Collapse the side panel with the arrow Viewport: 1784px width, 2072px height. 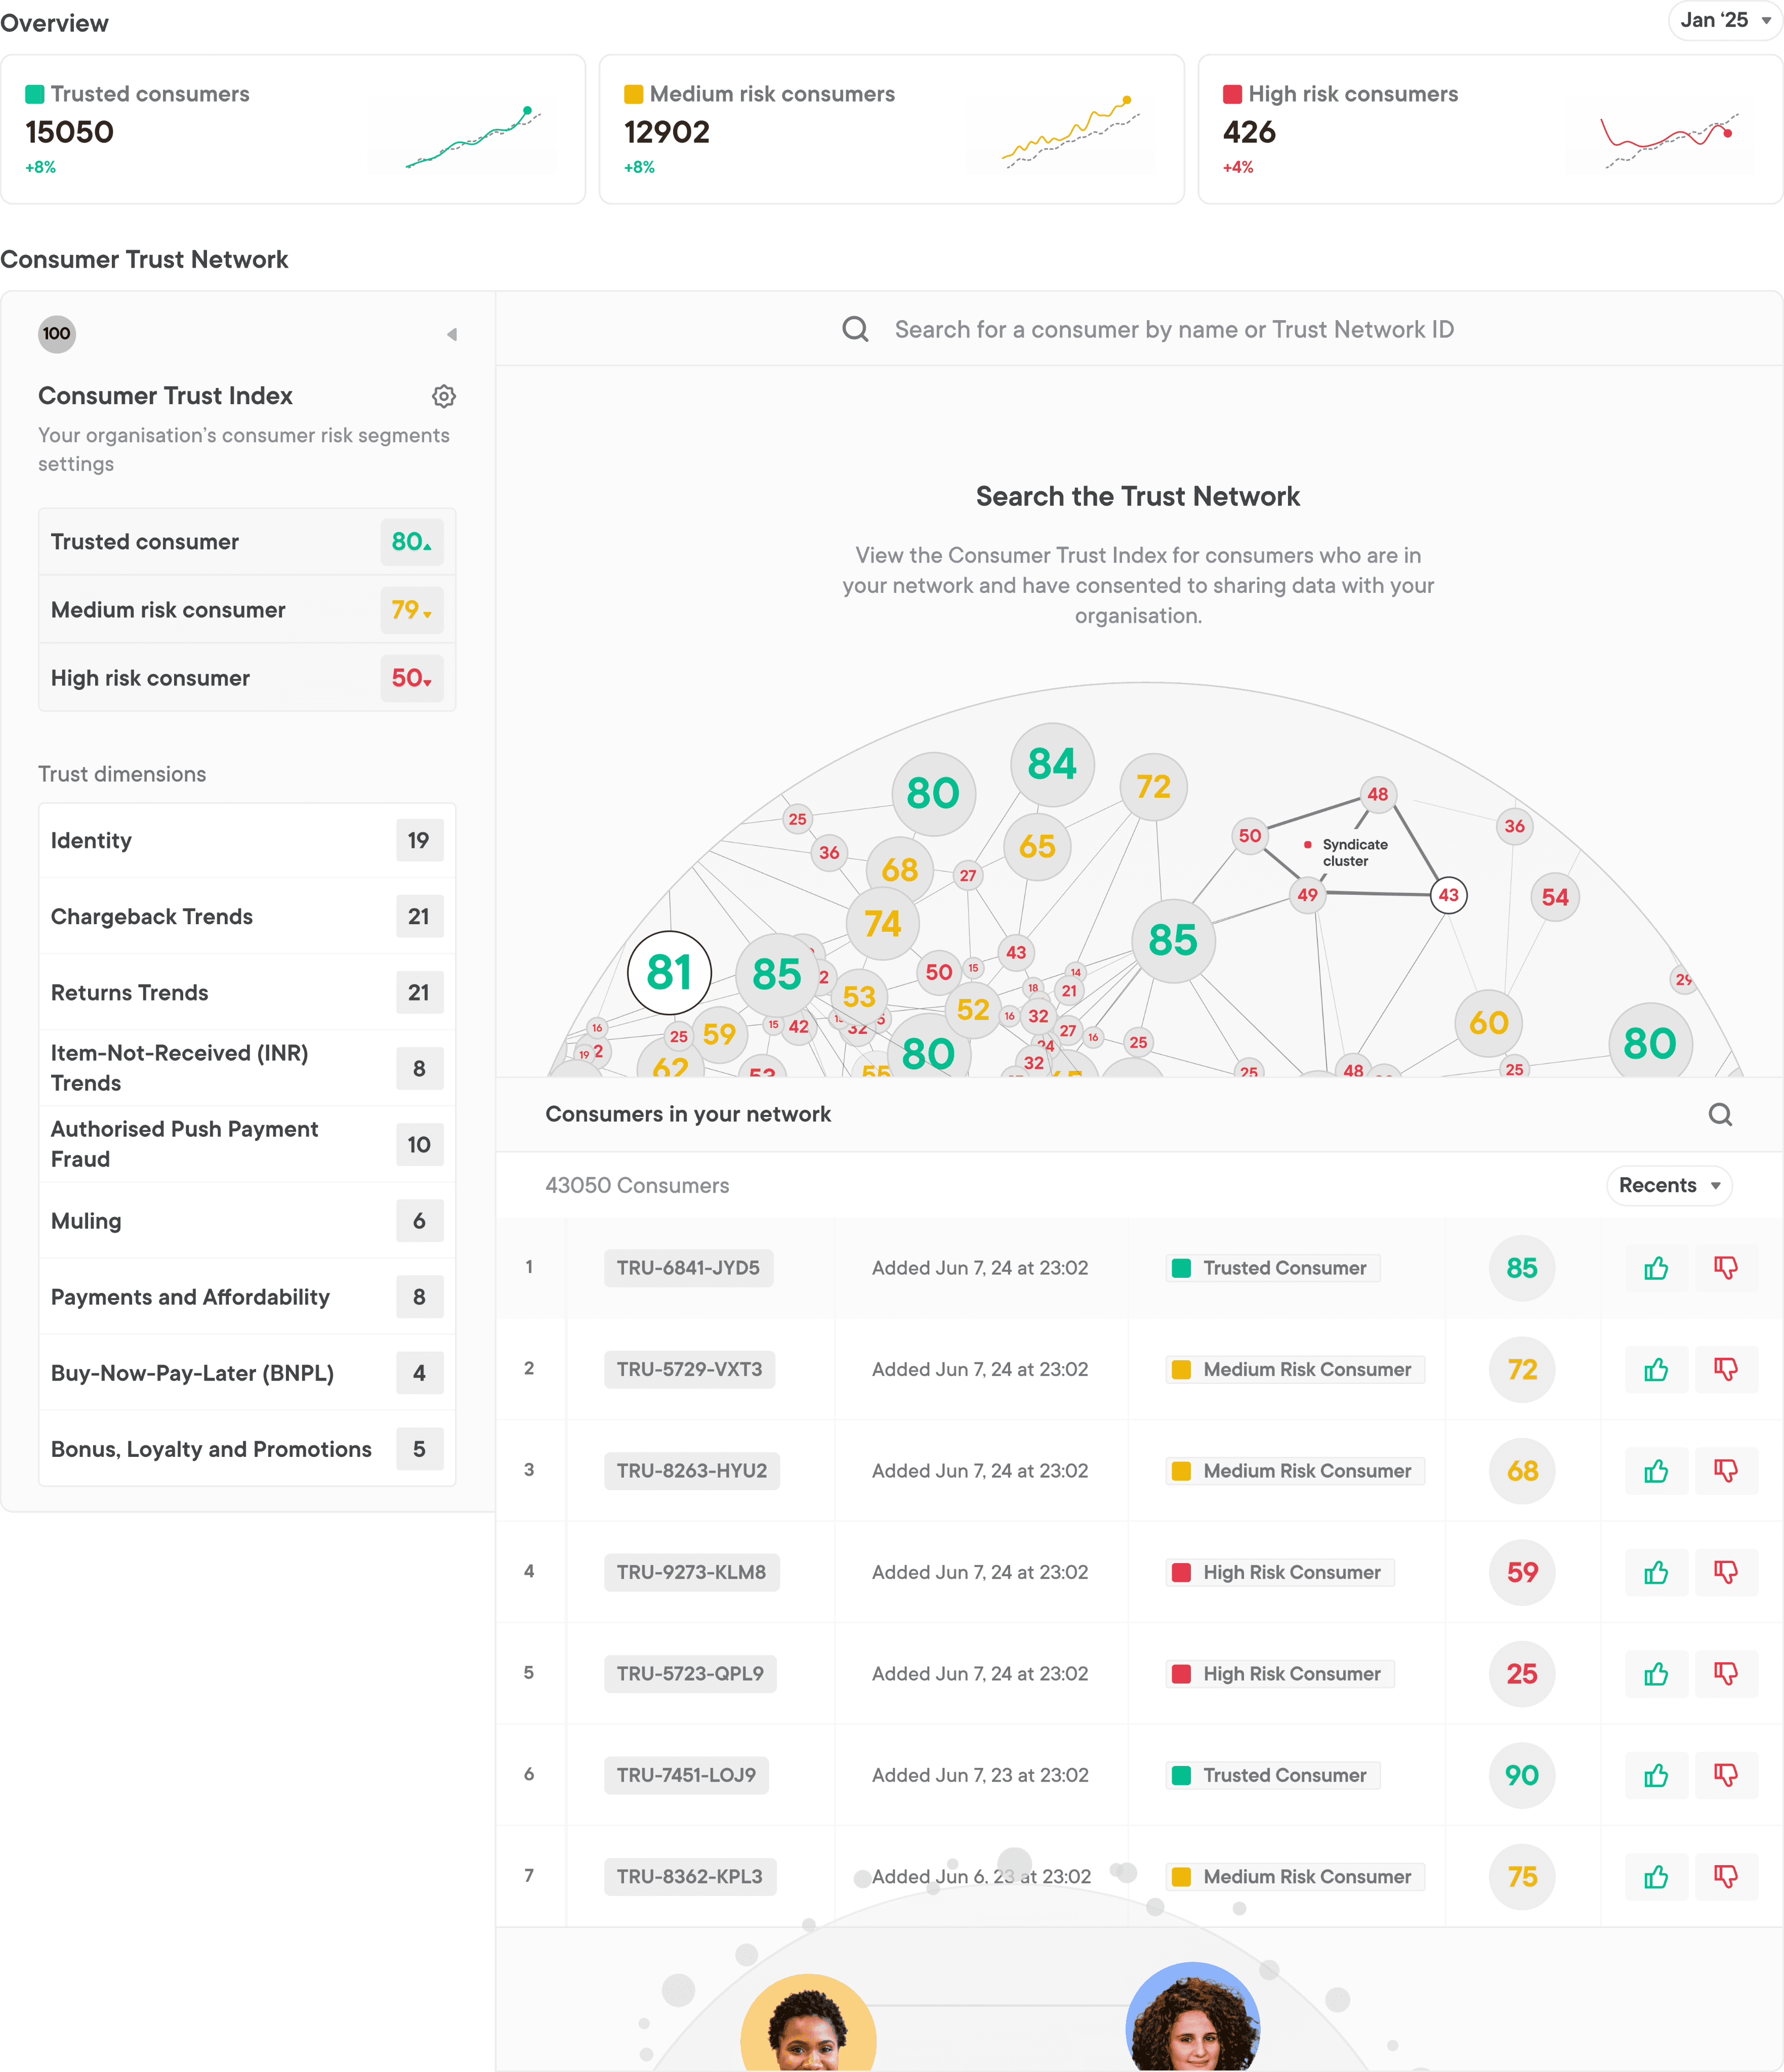452,334
